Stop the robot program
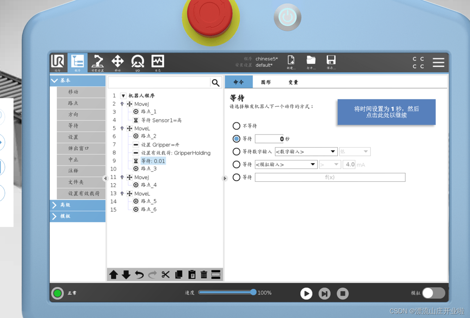This screenshot has width=470, height=318. point(343,293)
